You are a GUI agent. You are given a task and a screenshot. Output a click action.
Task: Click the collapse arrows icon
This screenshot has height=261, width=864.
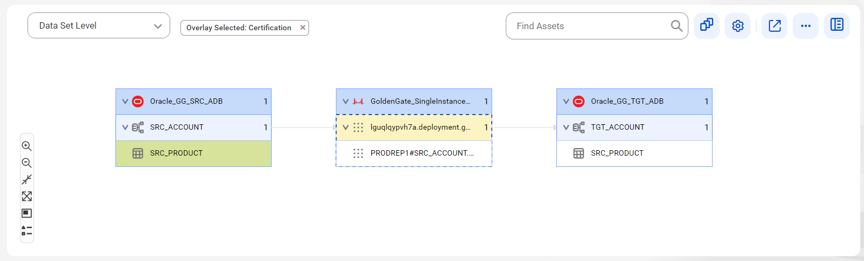(26, 179)
